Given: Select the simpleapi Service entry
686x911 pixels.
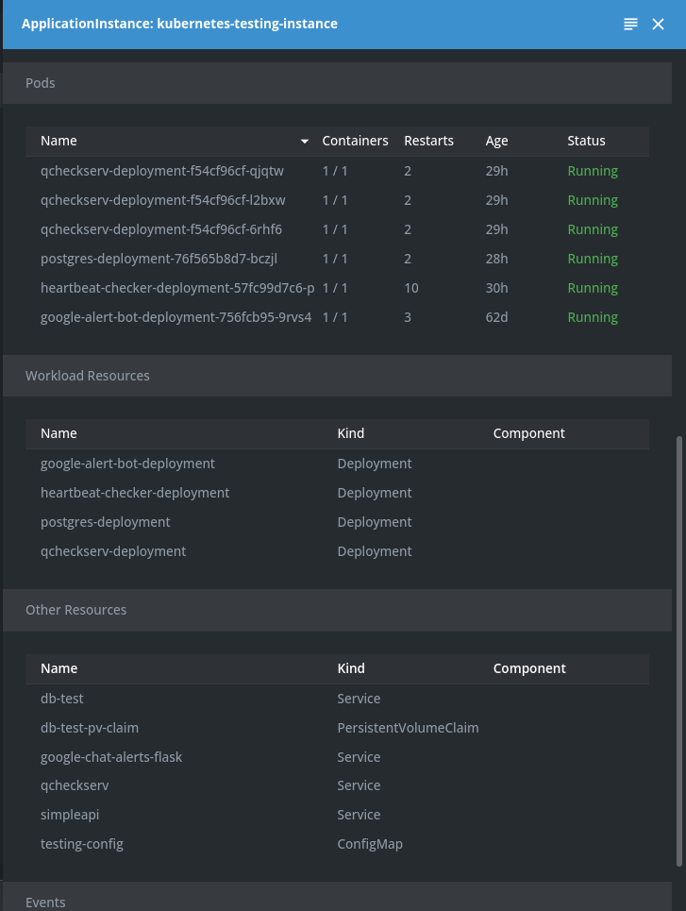Looking at the screenshot, I should tap(70, 814).
